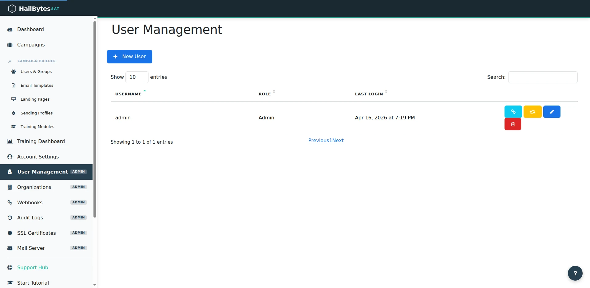Click the Next pagination link
This screenshot has width=590, height=288.
click(337, 140)
